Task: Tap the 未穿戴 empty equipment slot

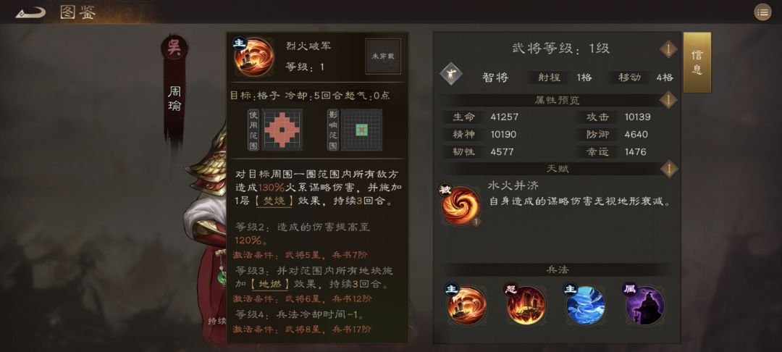Action: 383,56
